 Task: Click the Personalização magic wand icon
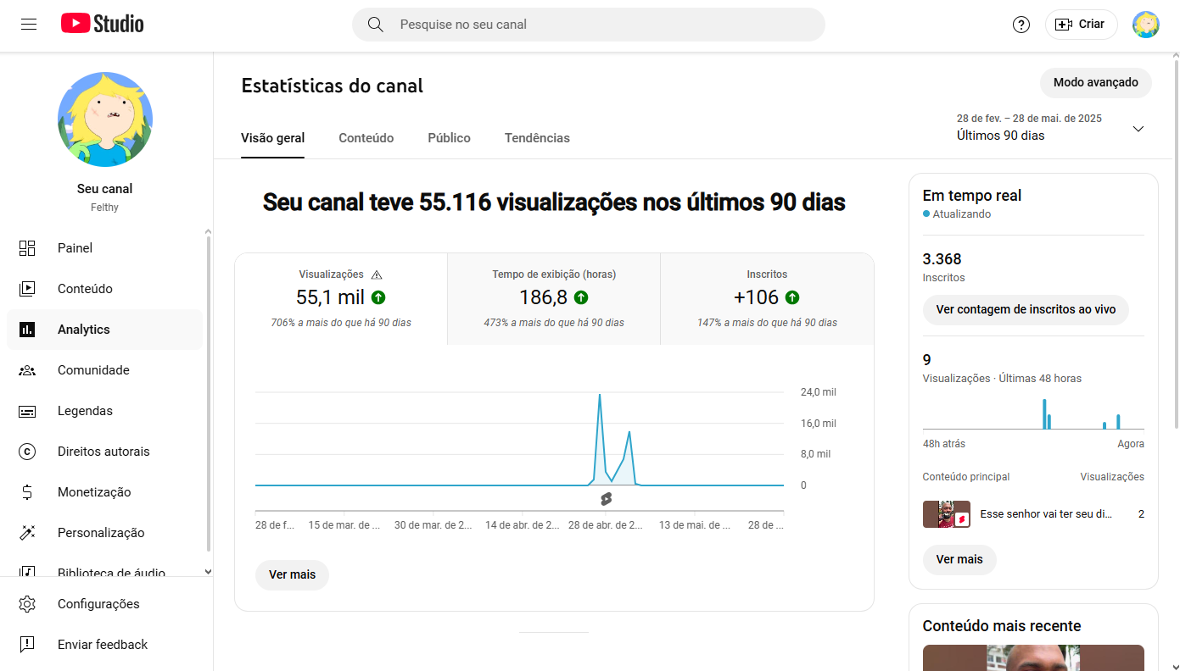click(x=27, y=533)
